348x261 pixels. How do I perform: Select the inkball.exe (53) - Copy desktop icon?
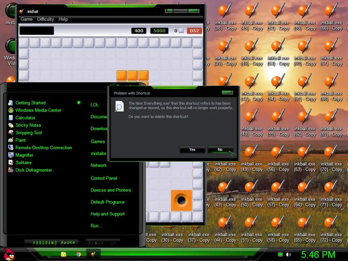tap(278, 53)
